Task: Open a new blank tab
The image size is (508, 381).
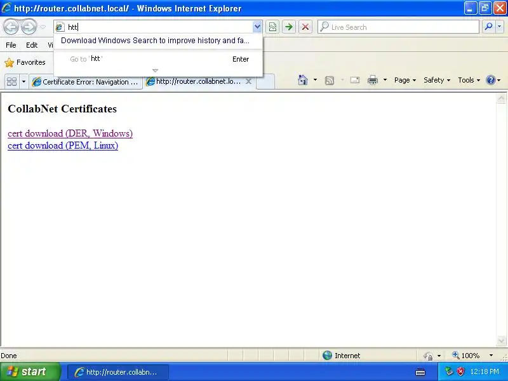Action: [x=265, y=82]
